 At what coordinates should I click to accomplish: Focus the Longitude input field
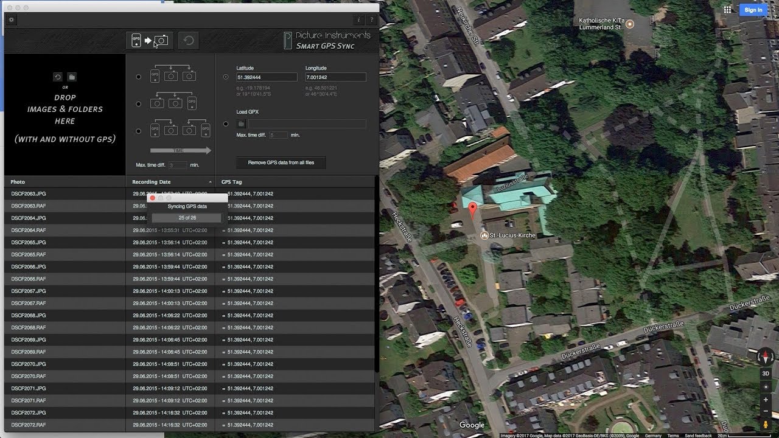pos(335,77)
